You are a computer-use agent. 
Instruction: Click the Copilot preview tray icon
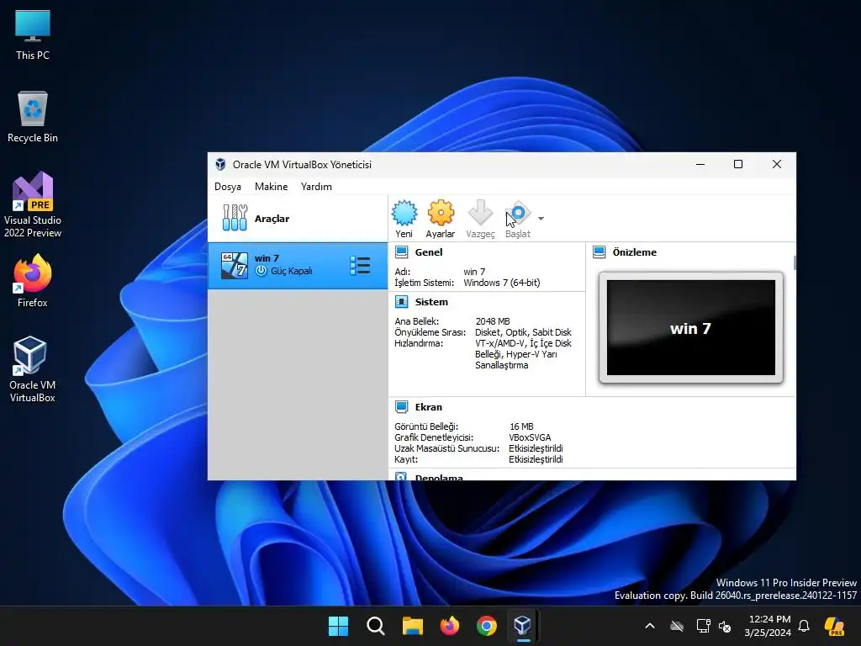[x=835, y=626]
